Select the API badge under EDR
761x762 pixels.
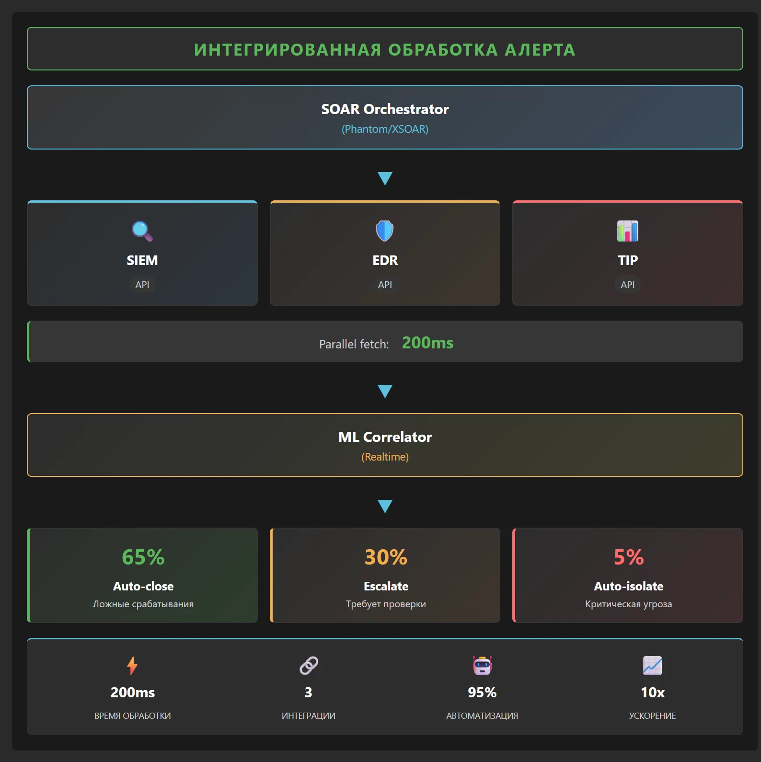point(385,285)
